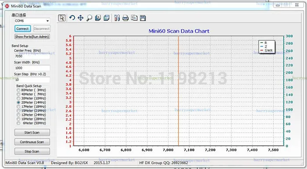
Task: Select 80Meter (3MHz) band
Action: tap(32, 90)
